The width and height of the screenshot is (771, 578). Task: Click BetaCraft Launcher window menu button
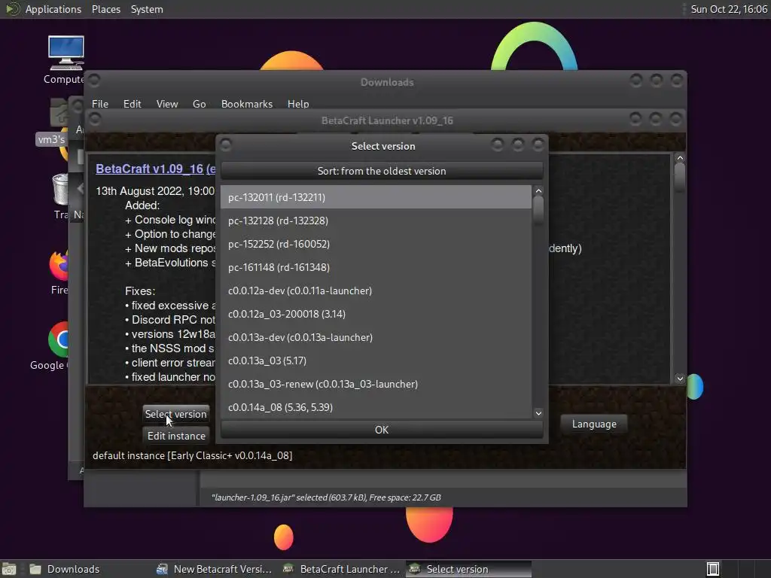95,119
